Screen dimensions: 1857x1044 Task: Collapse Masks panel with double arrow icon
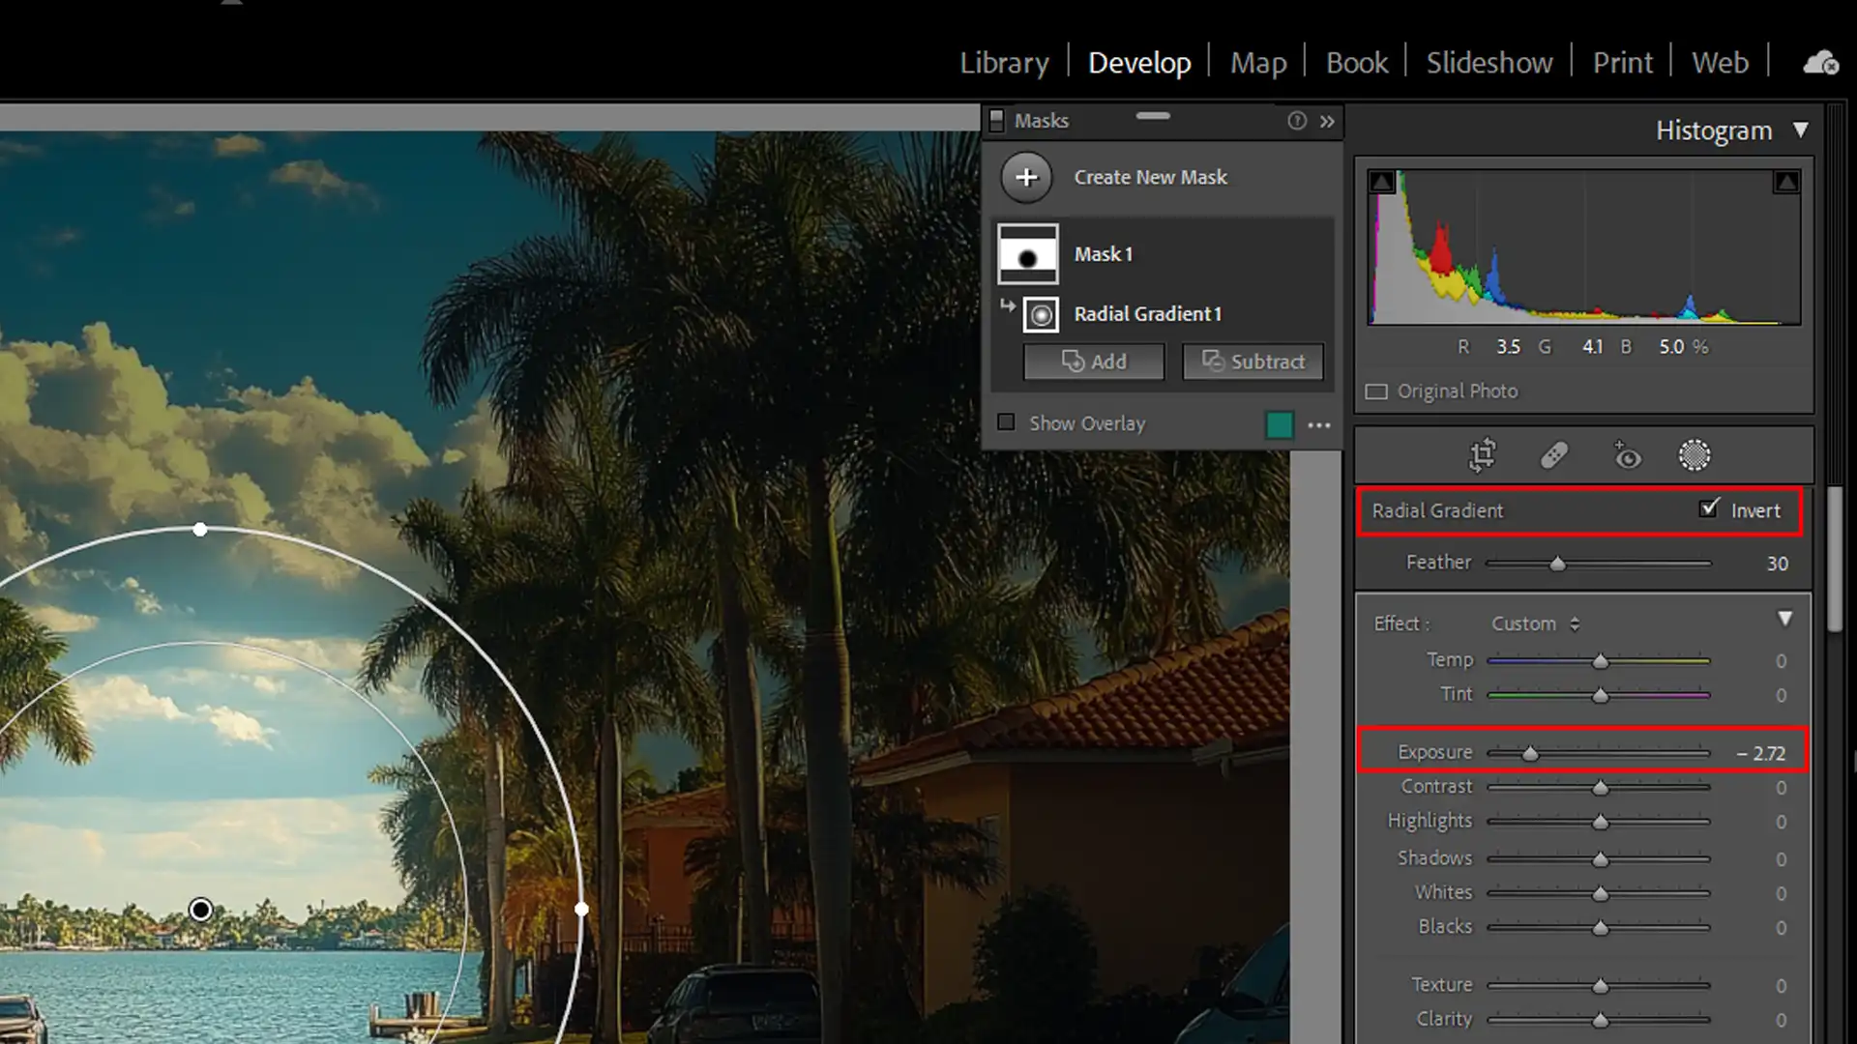pos(1327,121)
